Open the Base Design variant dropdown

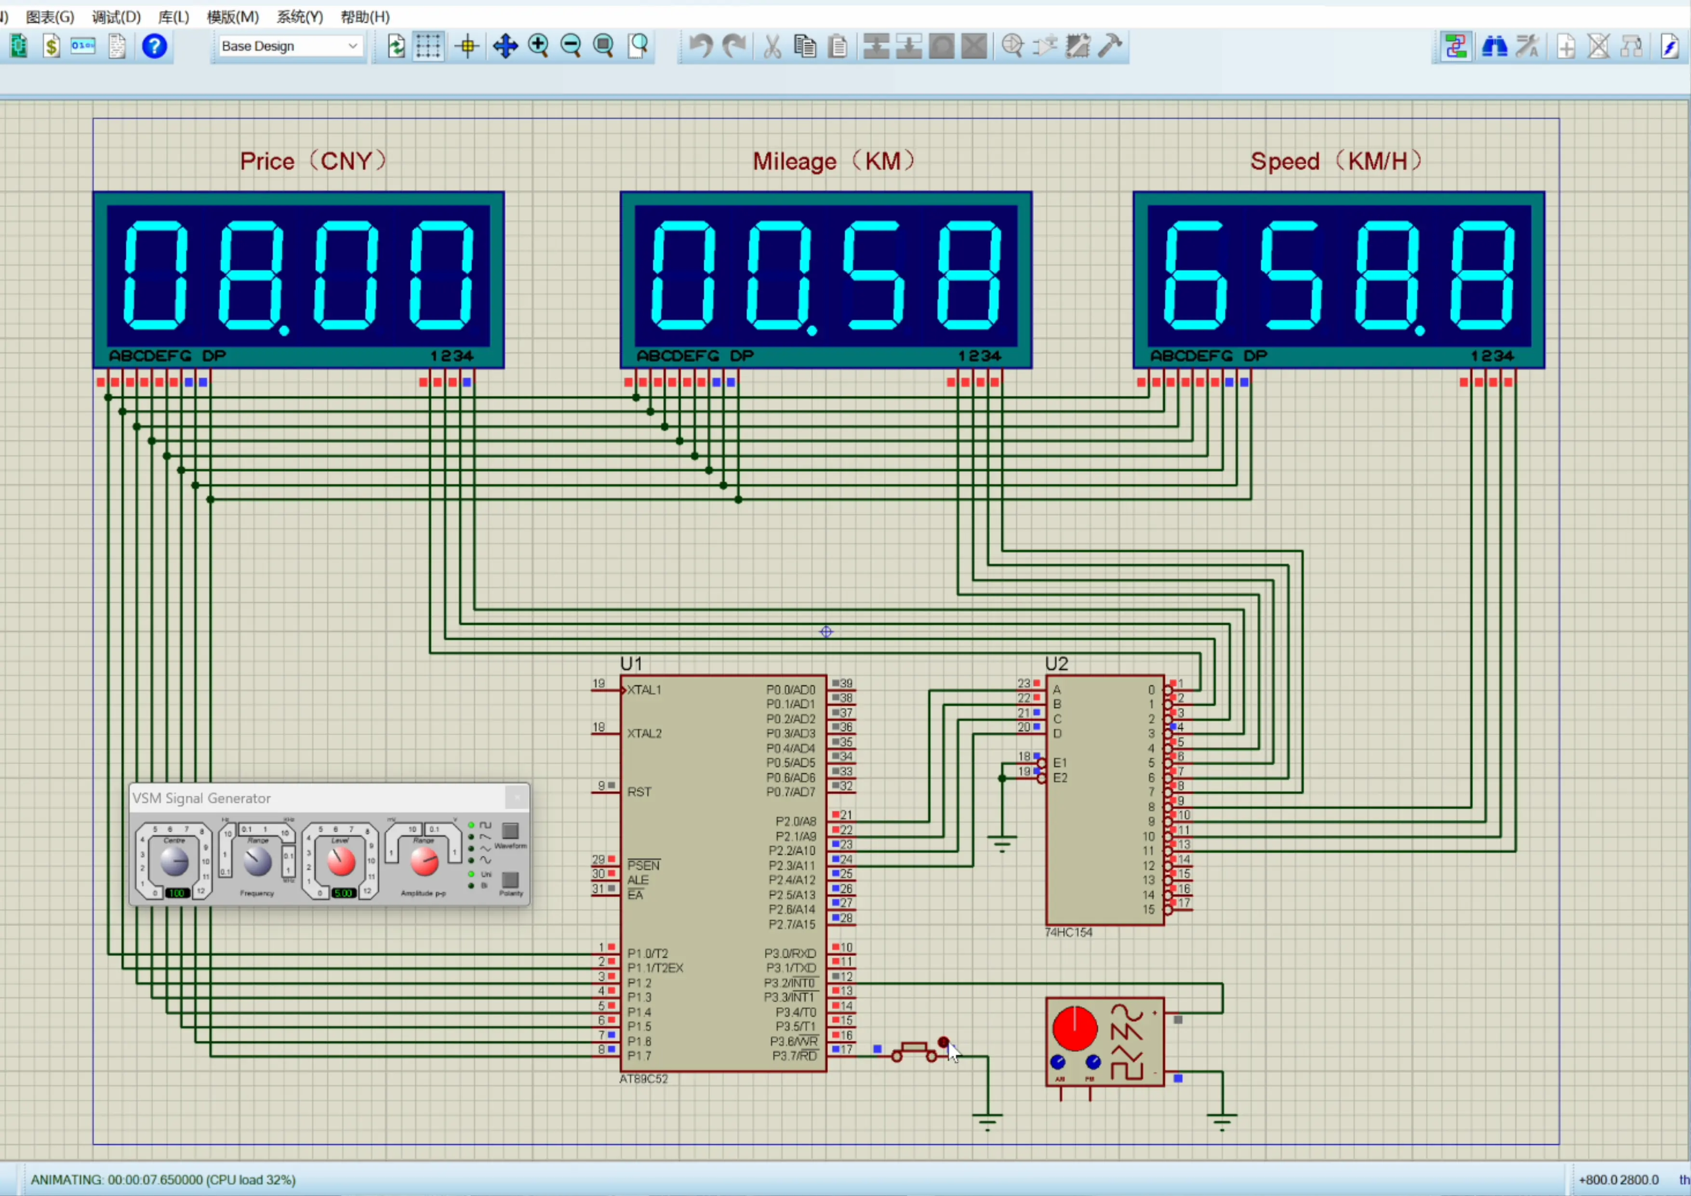[290, 46]
